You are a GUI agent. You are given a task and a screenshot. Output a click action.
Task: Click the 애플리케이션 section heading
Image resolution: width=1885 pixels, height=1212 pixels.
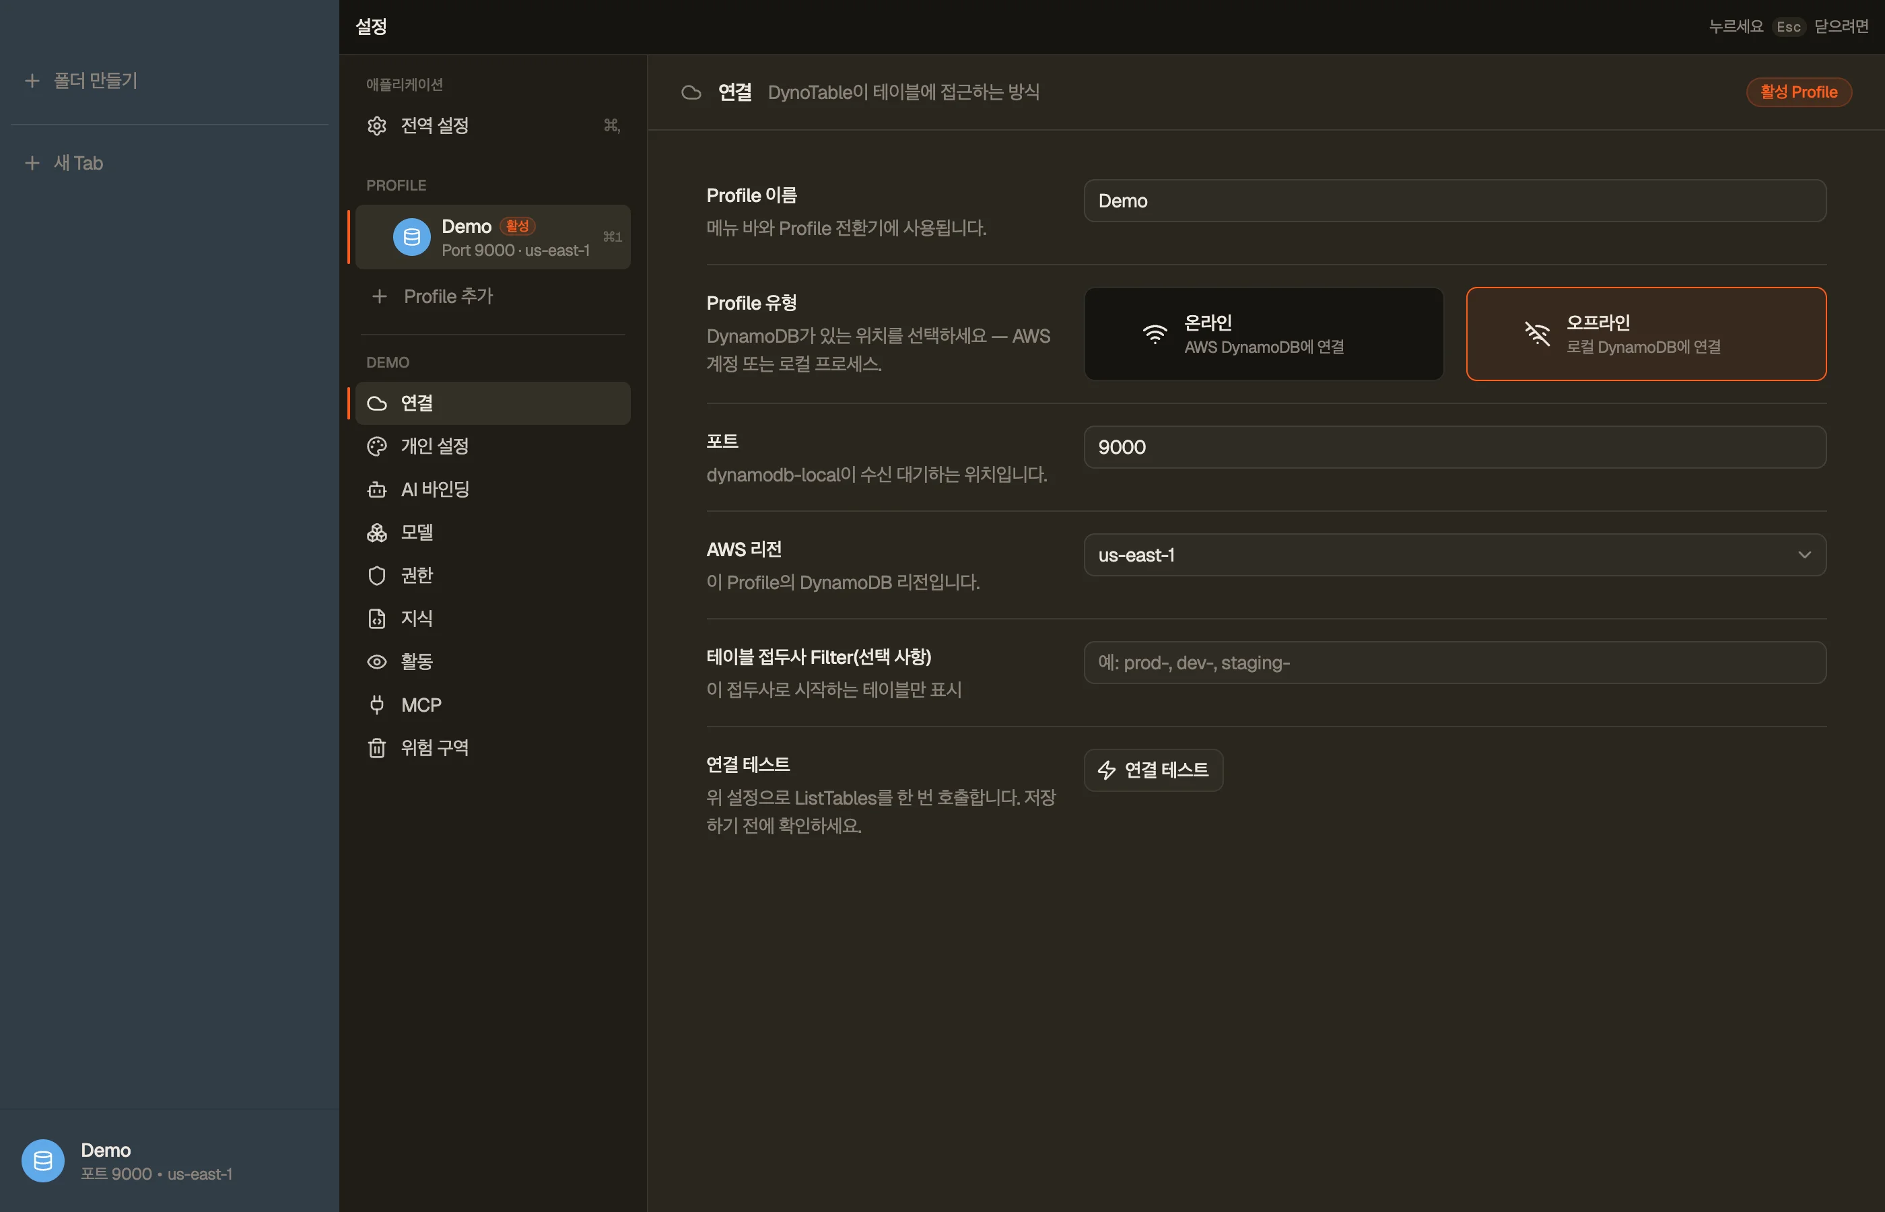pos(405,85)
